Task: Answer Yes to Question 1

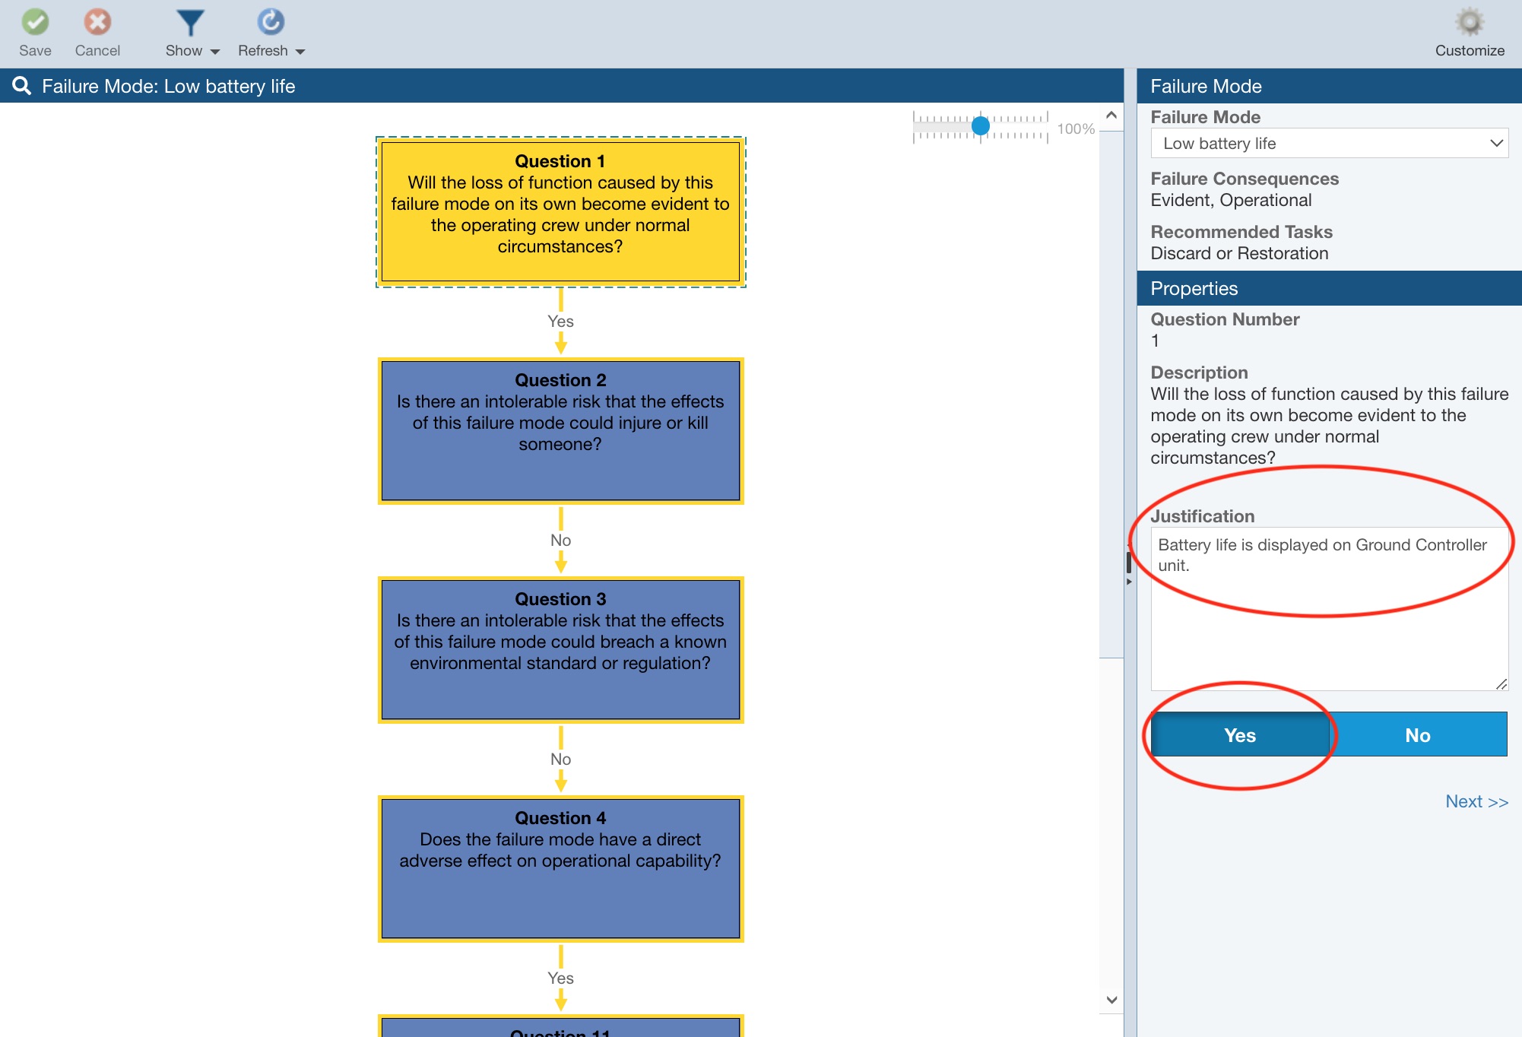Action: point(1239,734)
